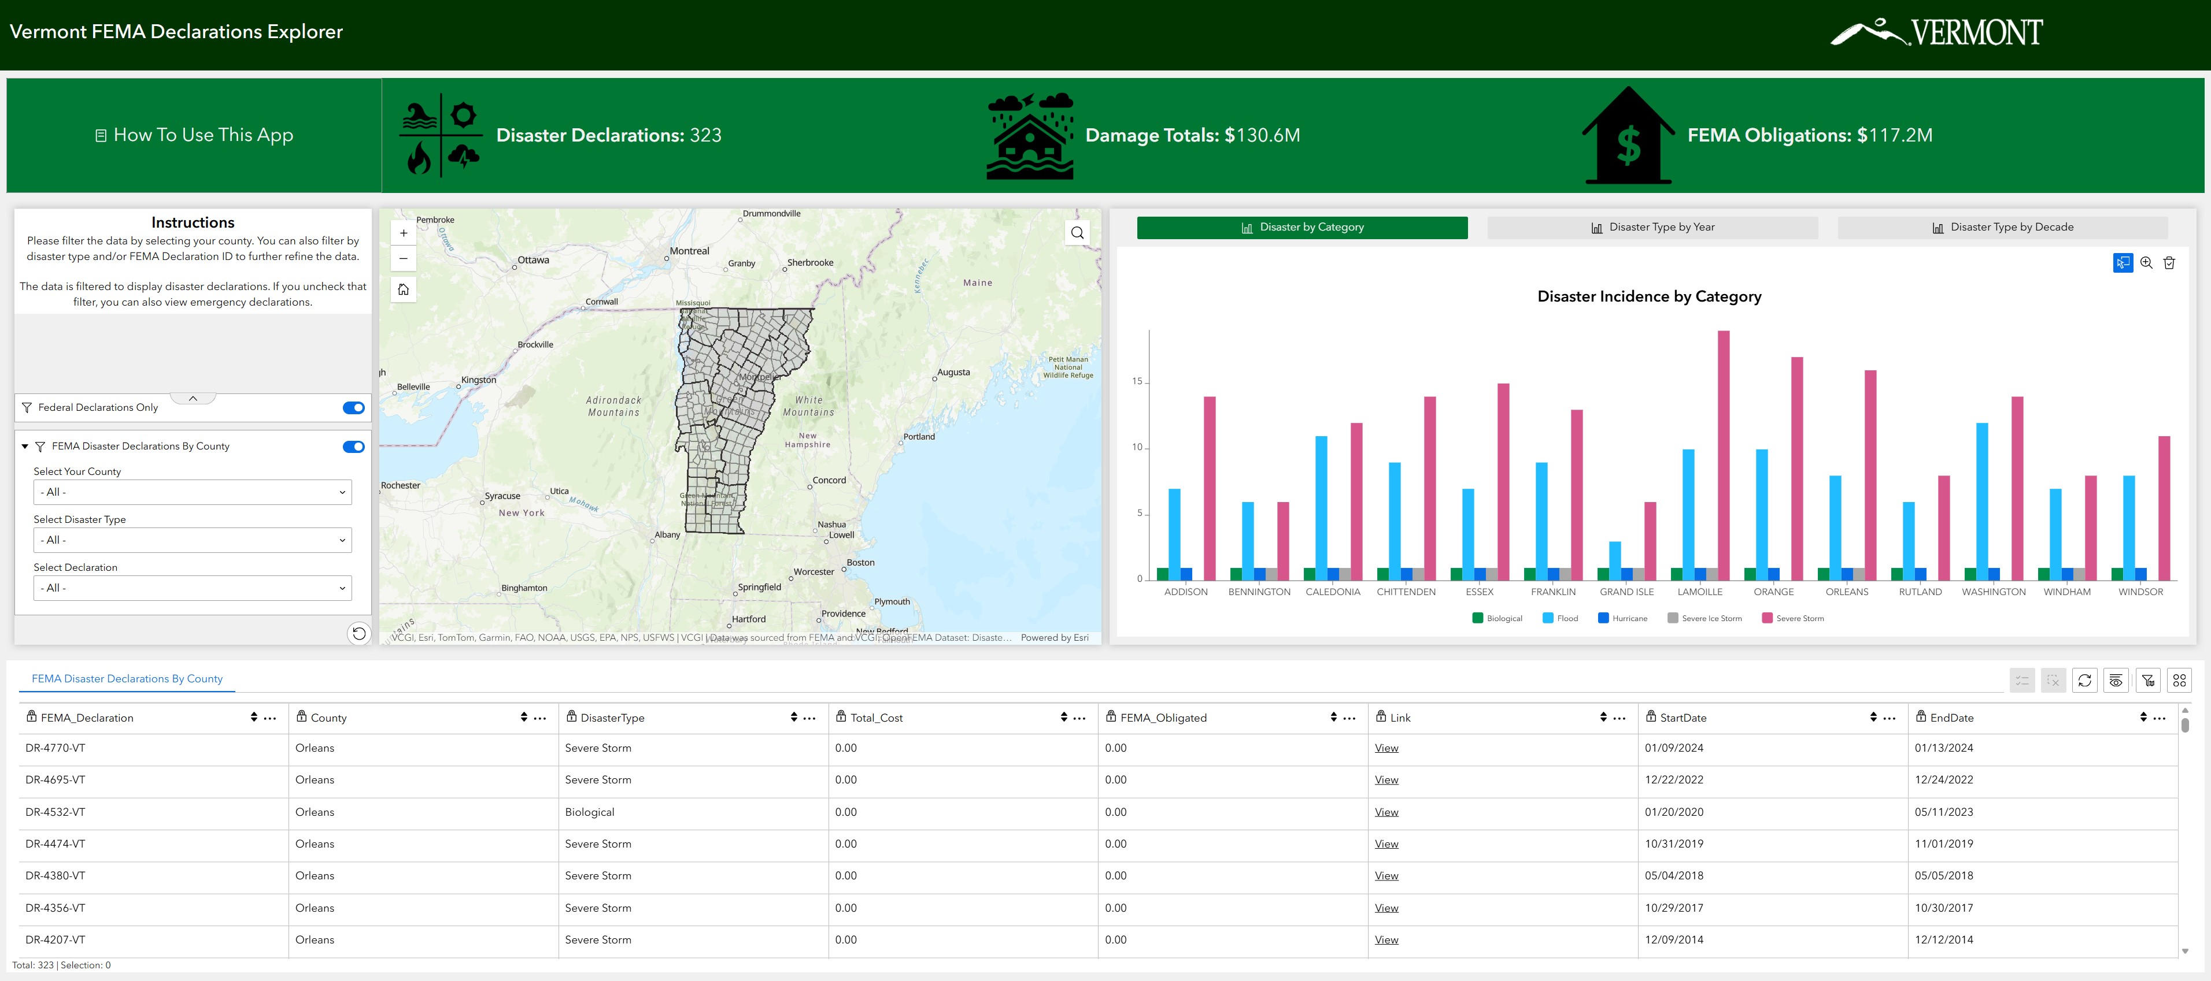Click the table vertical scrollbar thumb

2184,726
